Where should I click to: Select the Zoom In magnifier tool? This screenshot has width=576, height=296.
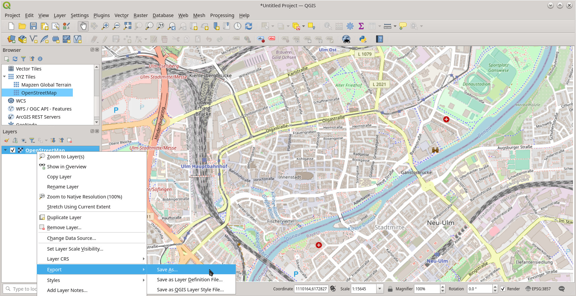[105, 26]
